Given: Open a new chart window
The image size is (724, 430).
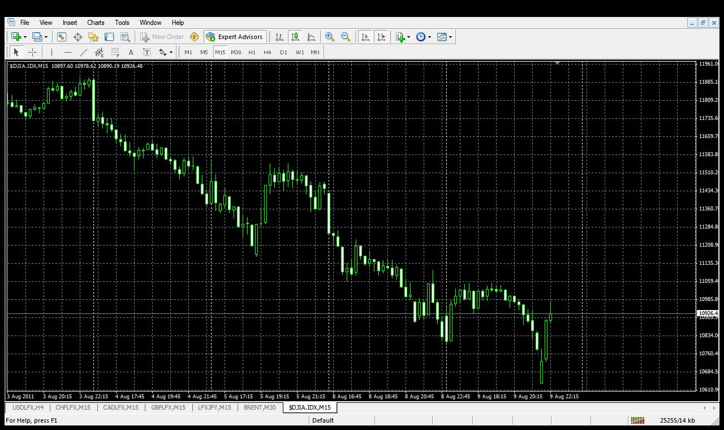Looking at the screenshot, I should pyautogui.click(x=16, y=37).
